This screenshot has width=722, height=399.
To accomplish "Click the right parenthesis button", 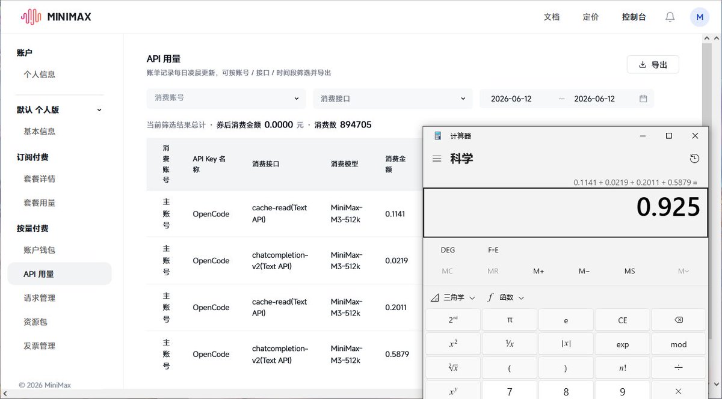I will (x=566, y=368).
